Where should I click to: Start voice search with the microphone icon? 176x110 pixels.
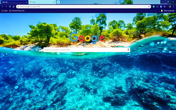point(128,50)
